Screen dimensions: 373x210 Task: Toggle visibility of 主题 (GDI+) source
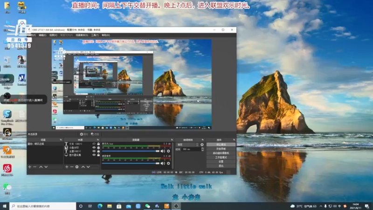(94, 151)
